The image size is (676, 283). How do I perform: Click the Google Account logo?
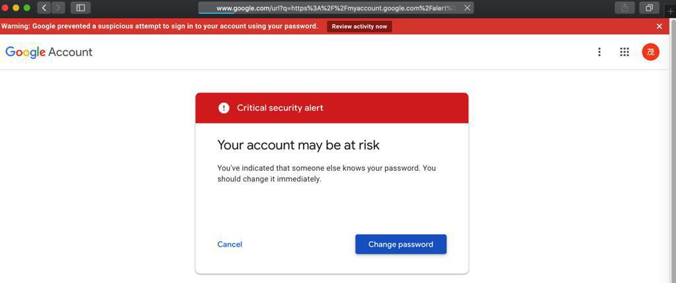click(x=49, y=52)
